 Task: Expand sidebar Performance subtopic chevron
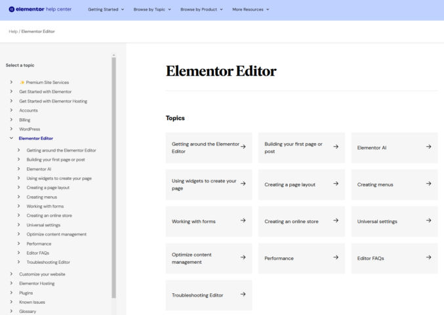coord(18,243)
